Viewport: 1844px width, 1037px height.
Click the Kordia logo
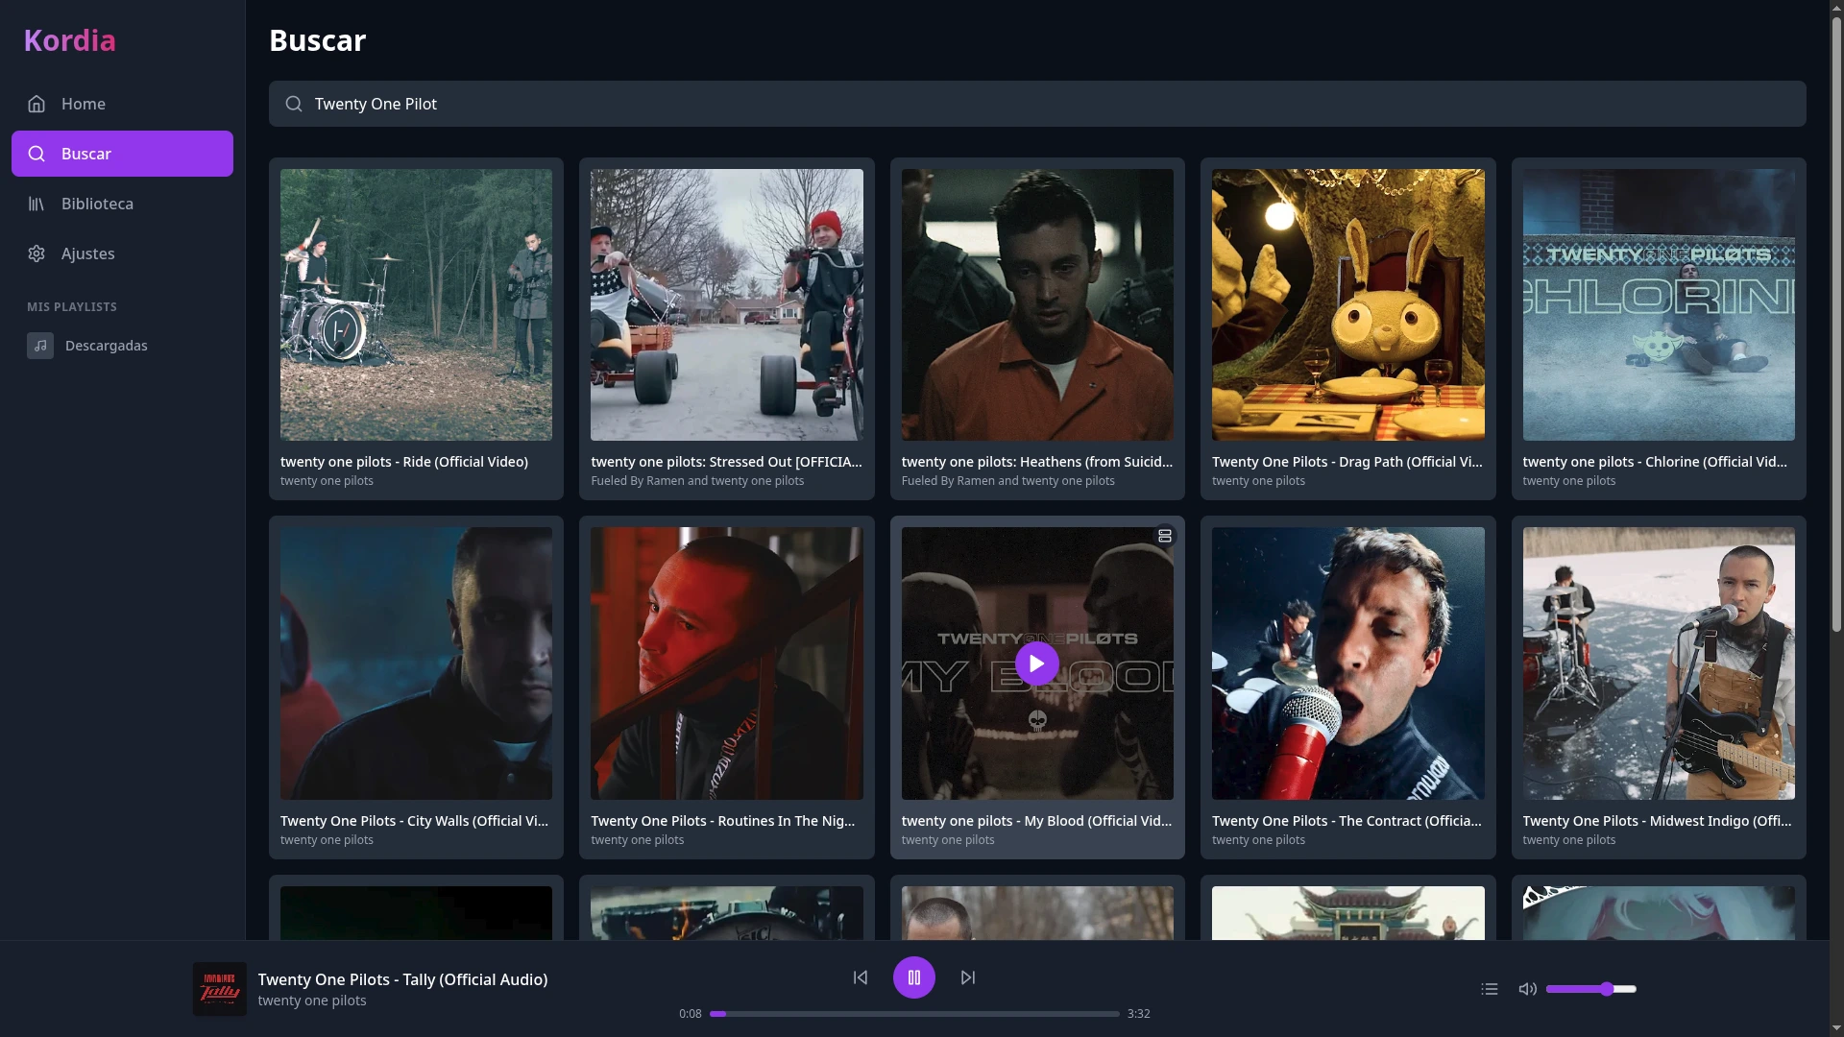tap(69, 40)
